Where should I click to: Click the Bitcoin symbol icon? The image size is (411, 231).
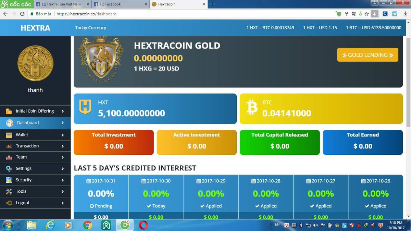[252, 108]
